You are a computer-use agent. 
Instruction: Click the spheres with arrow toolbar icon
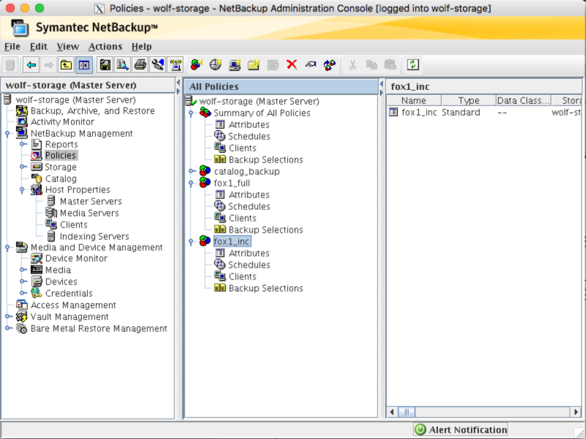click(330, 65)
